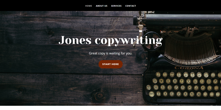Click the CORONA logo on the typewriter
Viewport: 221px width, 110px height.
(x=189, y=68)
